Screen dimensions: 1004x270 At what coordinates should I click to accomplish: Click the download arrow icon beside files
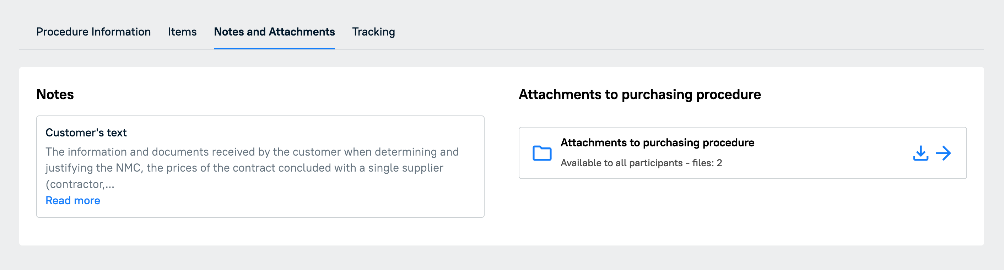click(x=920, y=153)
